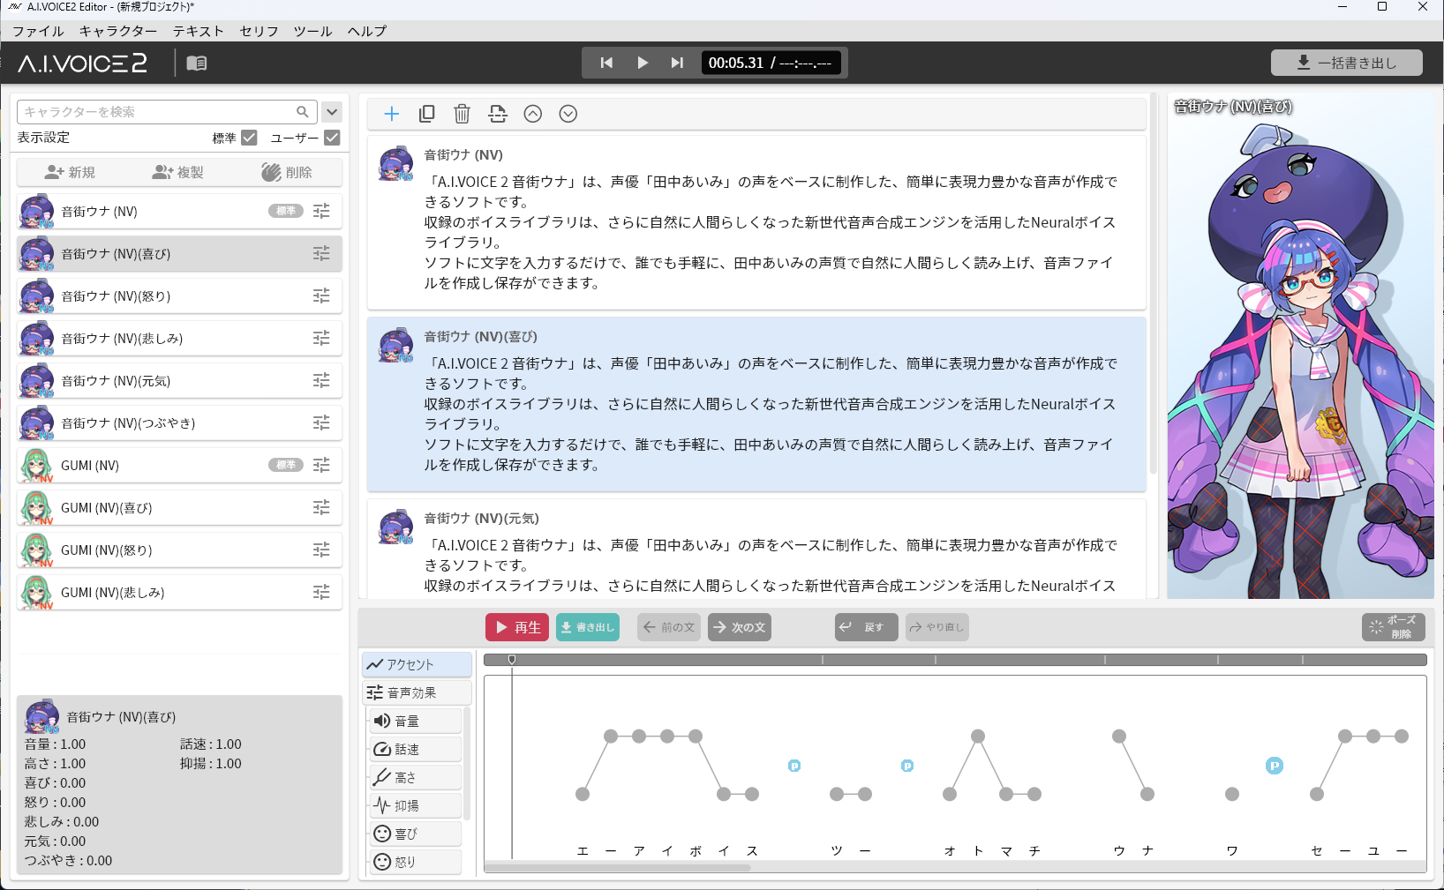1444x890 pixels.
Task: Click the highlighted pause marker before セーユー
Action: [1275, 766]
